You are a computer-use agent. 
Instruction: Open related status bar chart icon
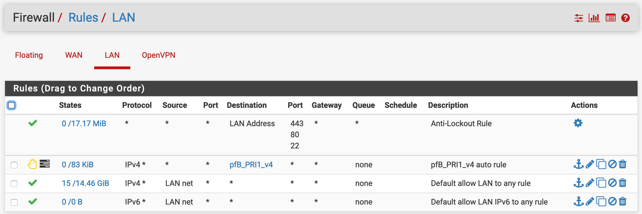tap(594, 18)
